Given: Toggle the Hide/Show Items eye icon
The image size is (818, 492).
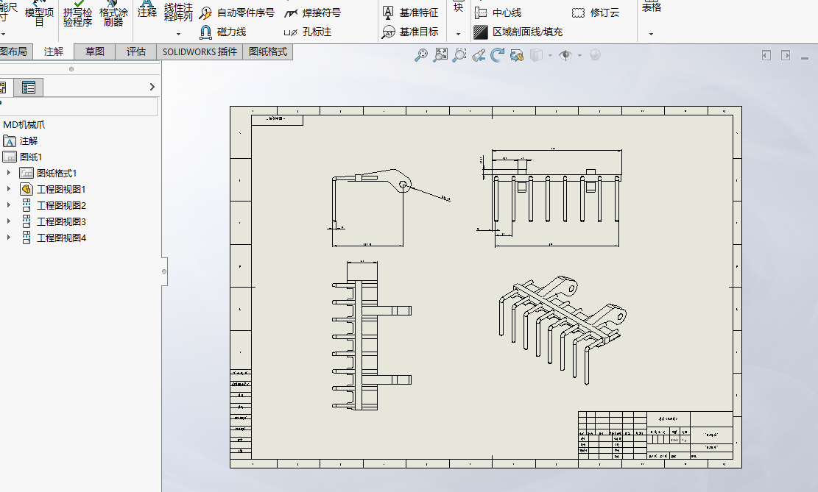Looking at the screenshot, I should (565, 54).
